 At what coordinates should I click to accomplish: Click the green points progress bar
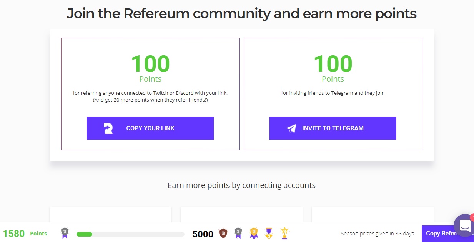[130, 234]
